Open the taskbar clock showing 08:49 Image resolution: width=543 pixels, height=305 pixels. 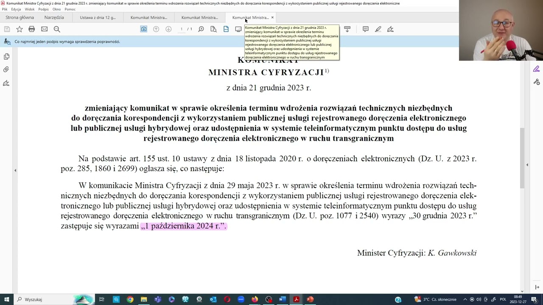coord(518,299)
